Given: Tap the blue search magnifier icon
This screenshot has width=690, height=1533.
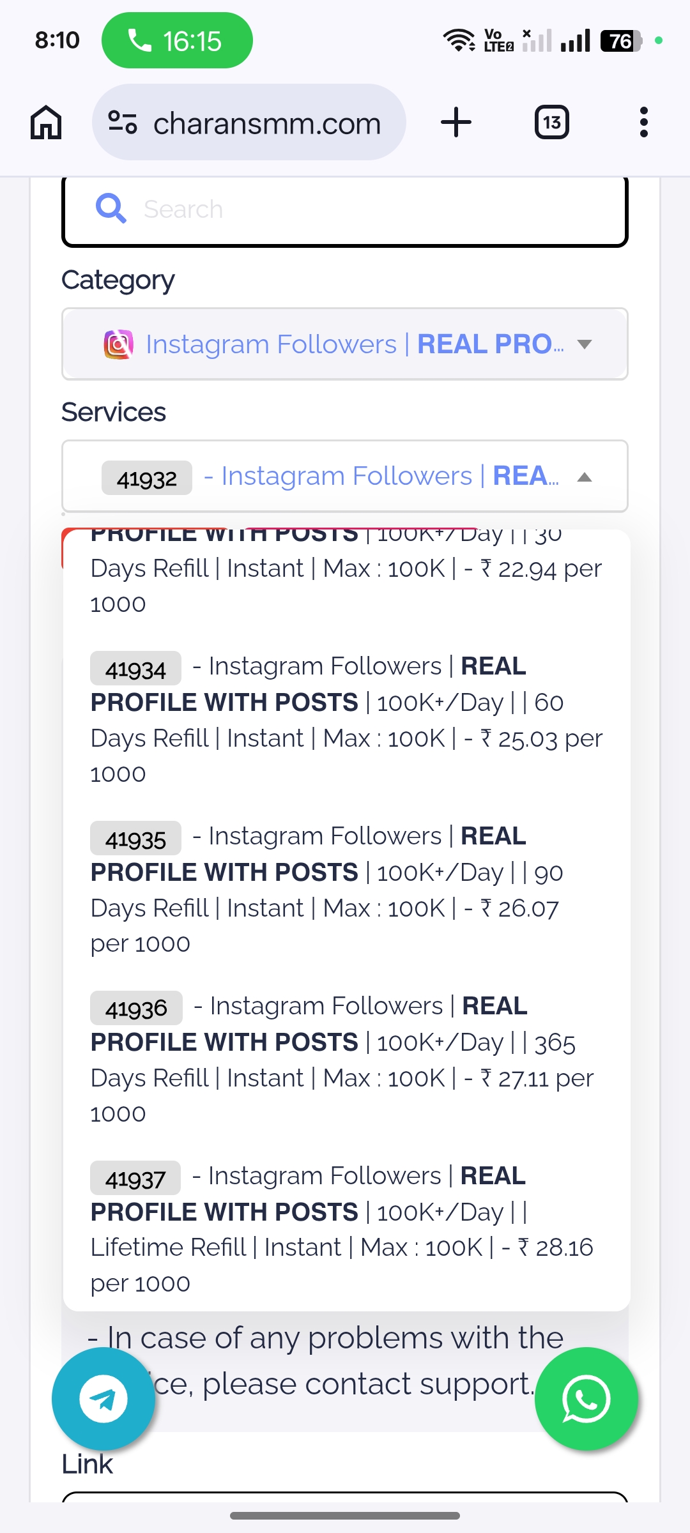Looking at the screenshot, I should [111, 208].
